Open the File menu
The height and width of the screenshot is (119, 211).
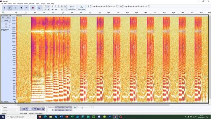(2, 4)
